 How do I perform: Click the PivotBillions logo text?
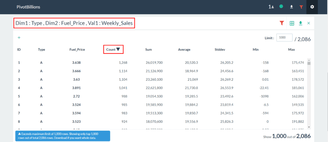(x=28, y=7)
